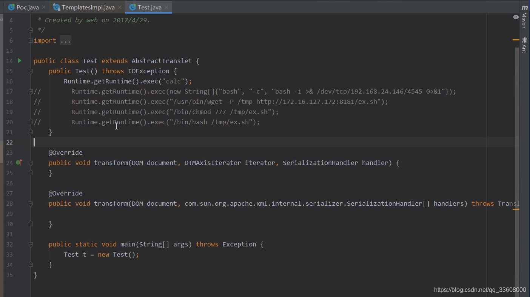Click the second @Override annotation on line 27
The width and height of the screenshot is (530, 297).
65,193
